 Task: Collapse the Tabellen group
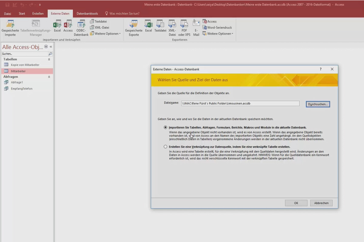pos(49,60)
